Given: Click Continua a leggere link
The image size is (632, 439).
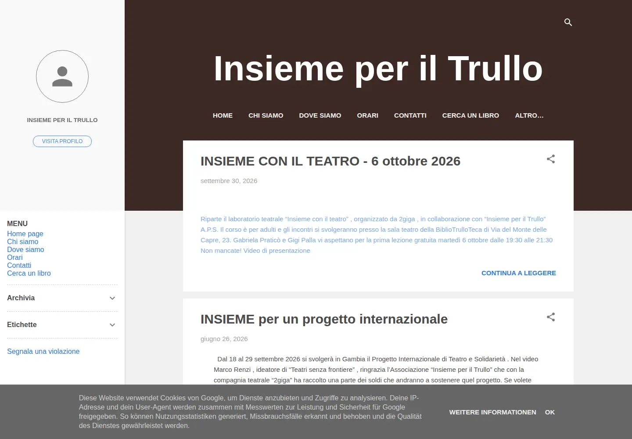Looking at the screenshot, I should click(x=519, y=273).
